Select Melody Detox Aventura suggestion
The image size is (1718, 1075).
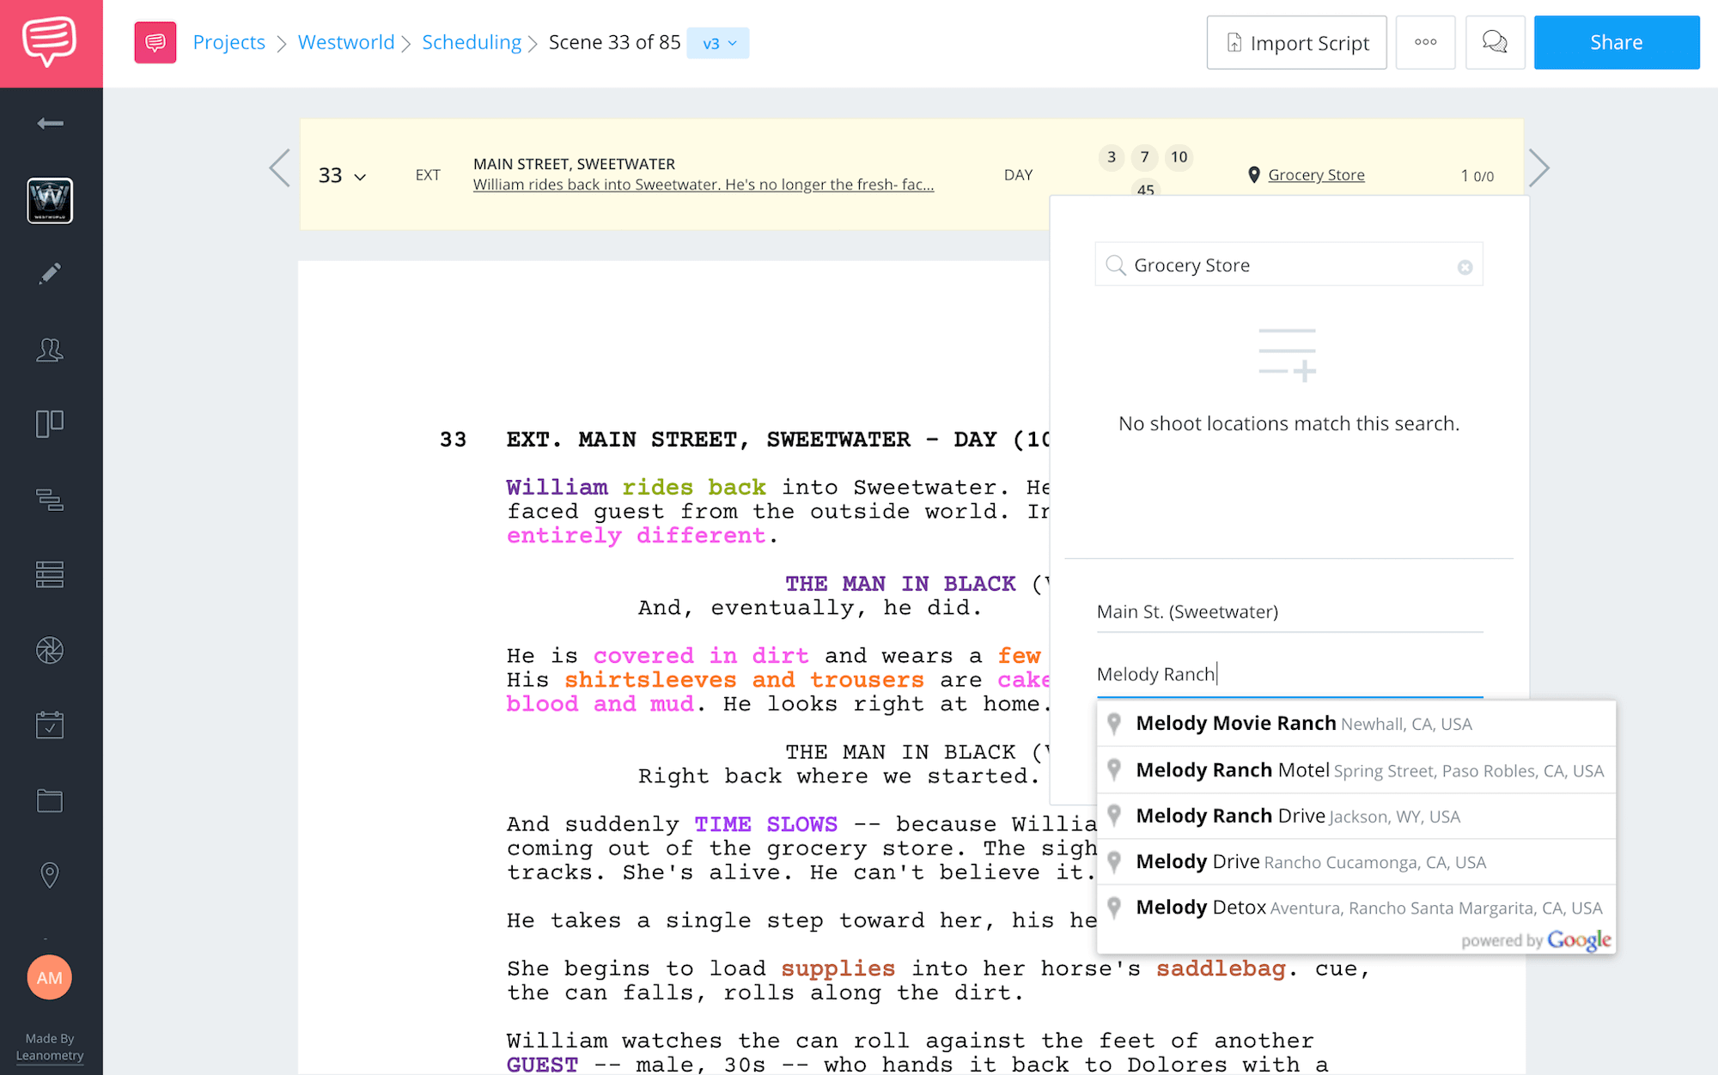(x=1356, y=908)
